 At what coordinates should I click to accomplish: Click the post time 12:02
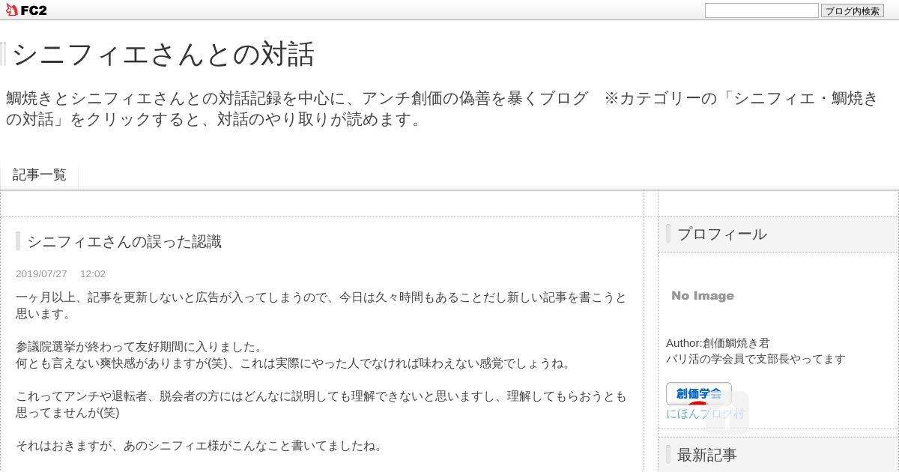click(x=93, y=274)
